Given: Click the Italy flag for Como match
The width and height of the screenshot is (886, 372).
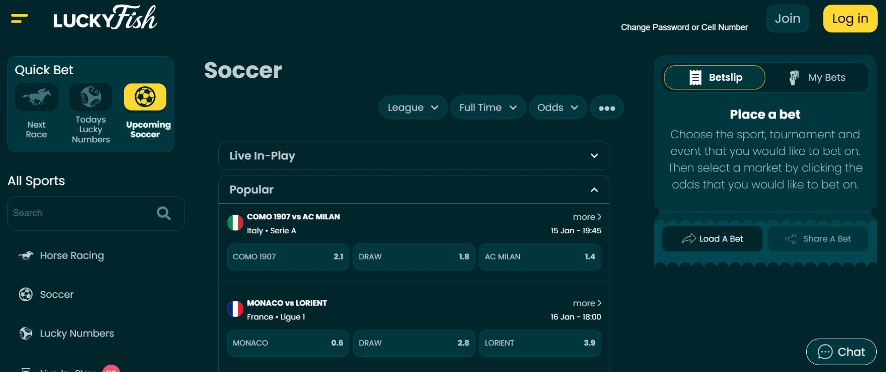Looking at the screenshot, I should coord(235,223).
